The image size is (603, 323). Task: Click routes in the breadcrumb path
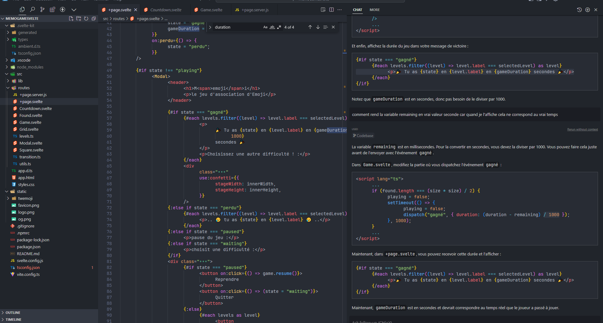click(119, 19)
